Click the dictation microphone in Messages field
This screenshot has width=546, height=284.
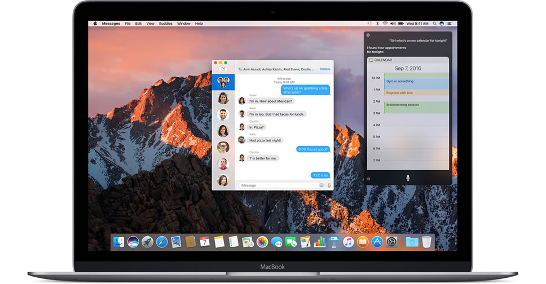329,185
